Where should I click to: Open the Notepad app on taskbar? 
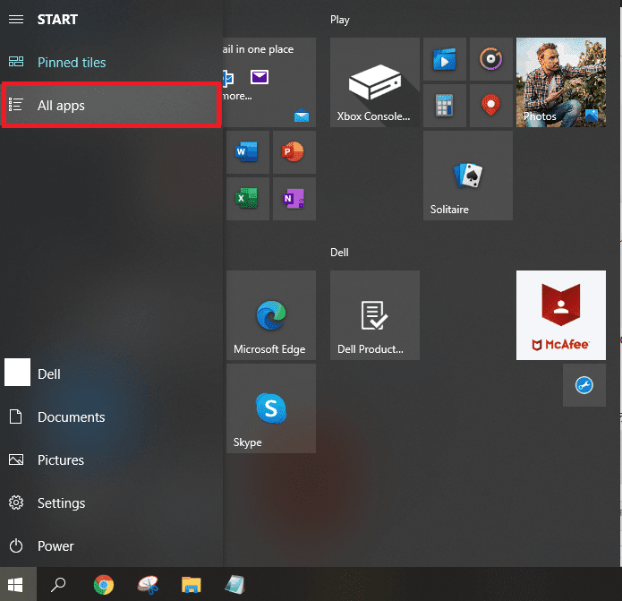234,584
